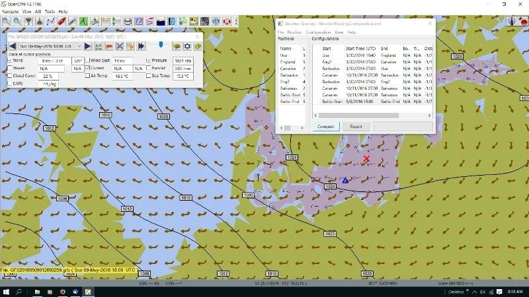Select Baltic-Start row in Configurations list
Screen dimensions: 529x297
point(372,102)
